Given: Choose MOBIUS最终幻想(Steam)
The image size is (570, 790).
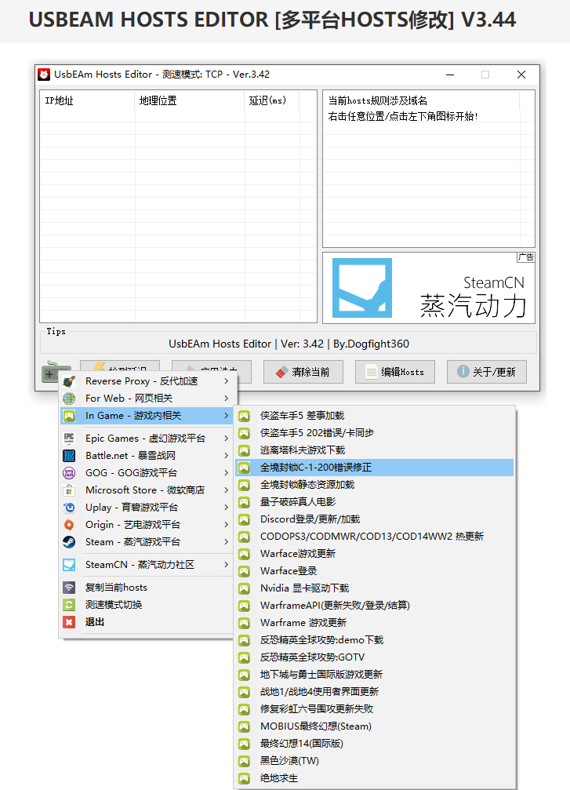Looking at the screenshot, I should 375,726.
